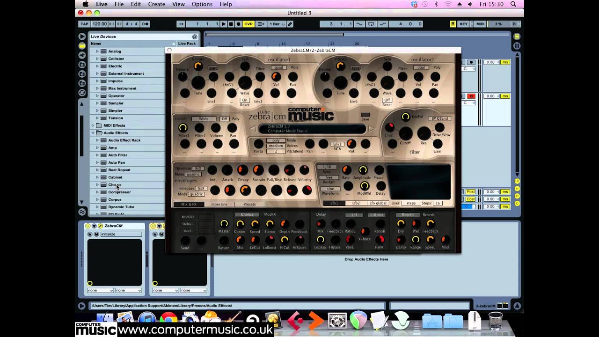Image resolution: width=599 pixels, height=337 pixels.
Task: Stop playback with the Stop button
Action: (231, 24)
